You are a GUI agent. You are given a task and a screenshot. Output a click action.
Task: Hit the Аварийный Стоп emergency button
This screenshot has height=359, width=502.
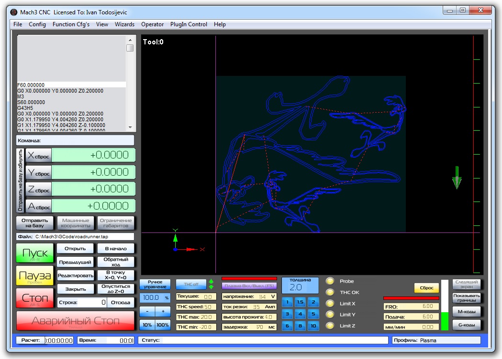tap(75, 321)
